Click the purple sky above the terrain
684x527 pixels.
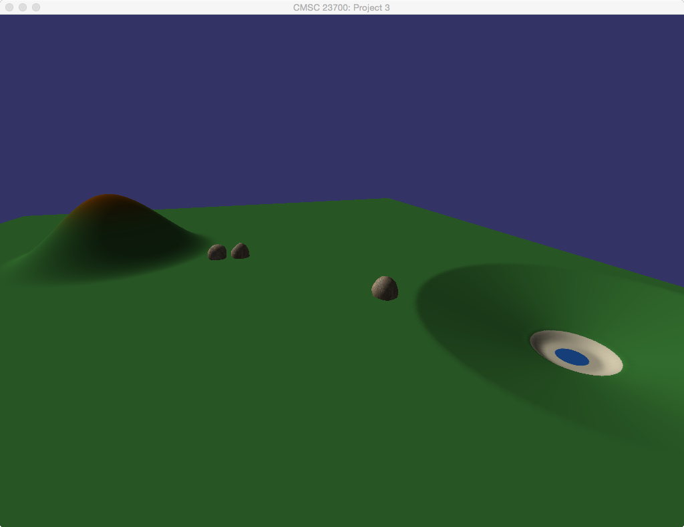click(334, 100)
